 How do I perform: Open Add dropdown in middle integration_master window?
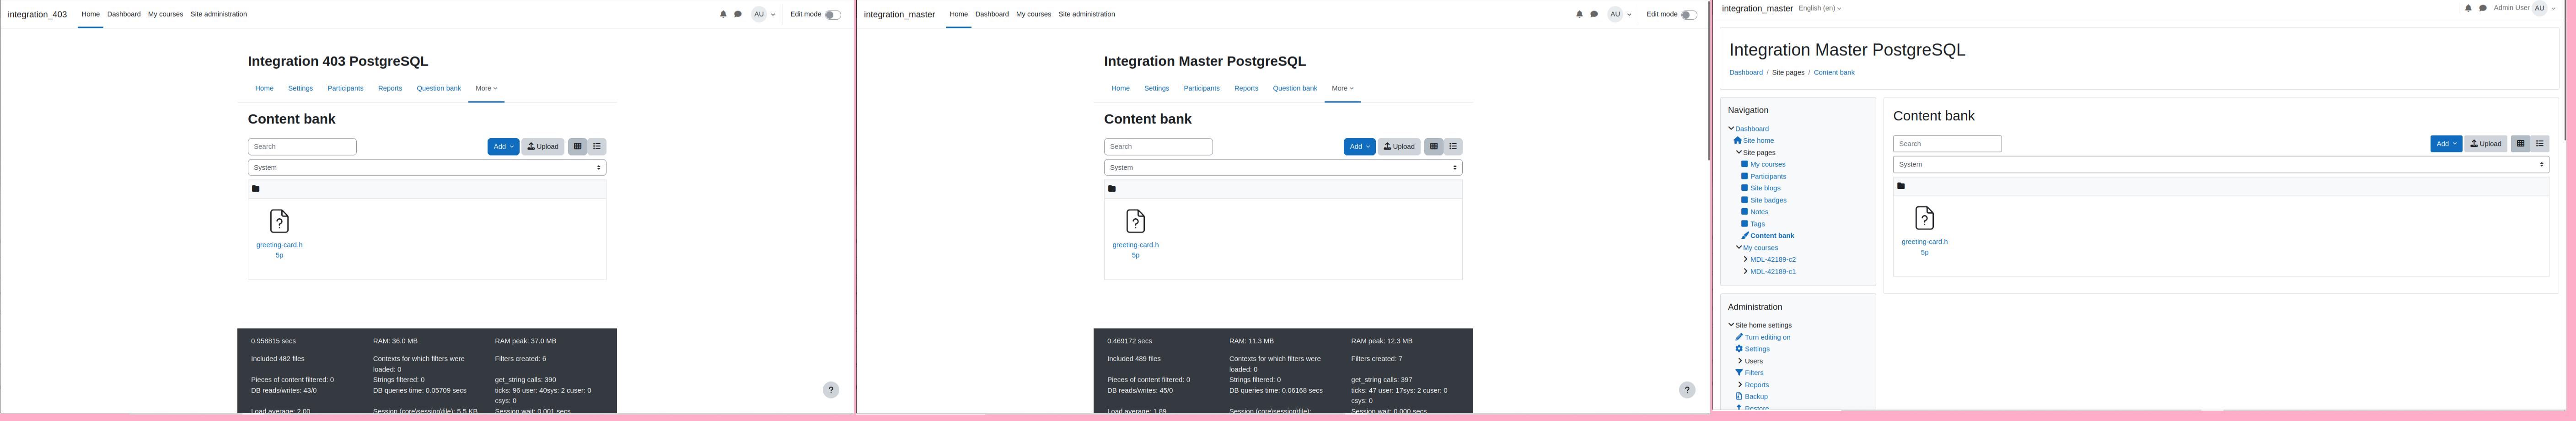1359,147
